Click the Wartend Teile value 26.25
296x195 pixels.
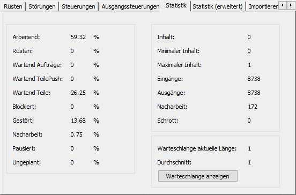(78, 93)
